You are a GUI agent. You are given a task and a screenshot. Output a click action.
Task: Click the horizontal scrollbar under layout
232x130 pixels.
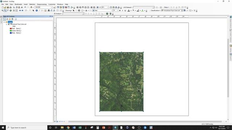(x=145, y=122)
